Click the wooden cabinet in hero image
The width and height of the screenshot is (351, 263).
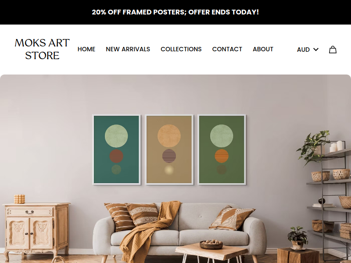pyautogui.click(x=36, y=228)
